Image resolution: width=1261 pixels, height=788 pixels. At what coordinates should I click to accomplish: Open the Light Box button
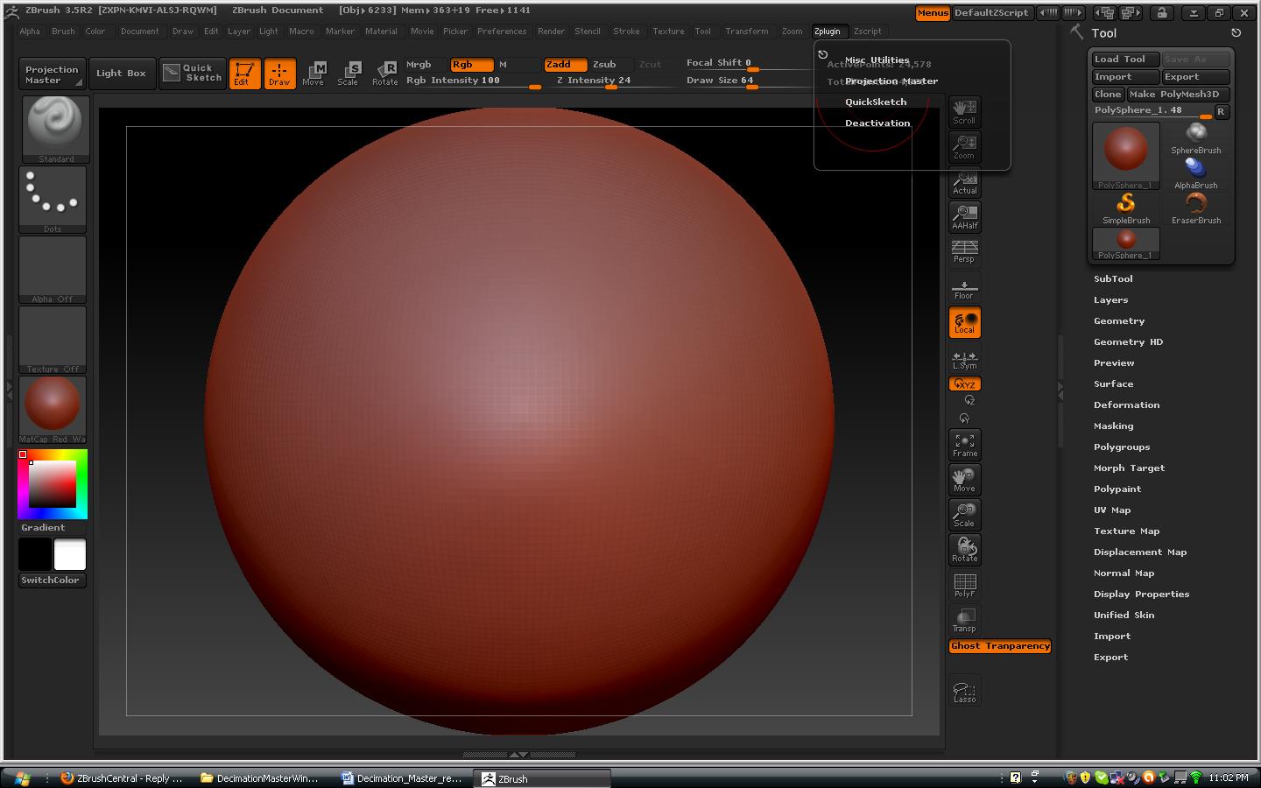pyautogui.click(x=122, y=74)
